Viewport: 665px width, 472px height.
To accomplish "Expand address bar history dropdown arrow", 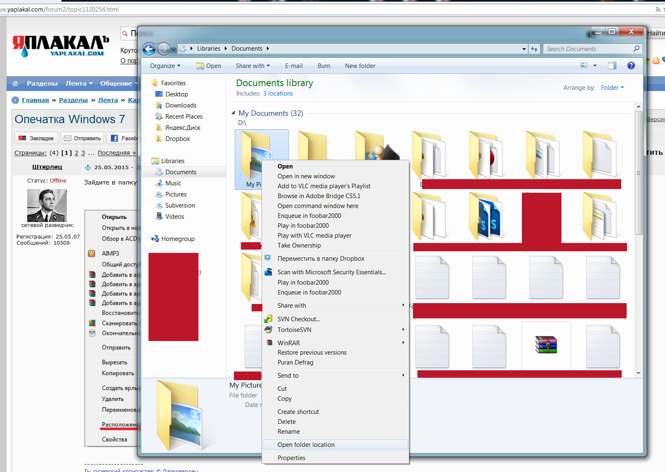I will 524,49.
